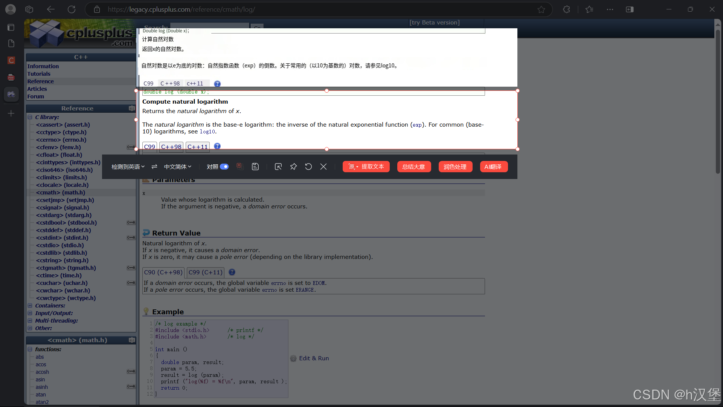Select the C99 (C+11) tab
This screenshot has height=407, width=723.
205,272
